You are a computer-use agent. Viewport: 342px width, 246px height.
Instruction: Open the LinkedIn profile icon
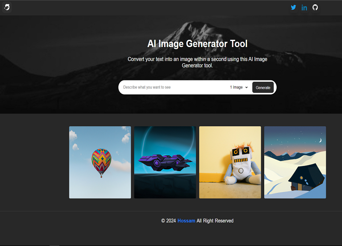[304, 7]
